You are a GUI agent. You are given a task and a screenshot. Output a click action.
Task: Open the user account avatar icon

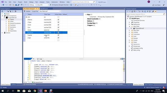(x=149, y=2)
